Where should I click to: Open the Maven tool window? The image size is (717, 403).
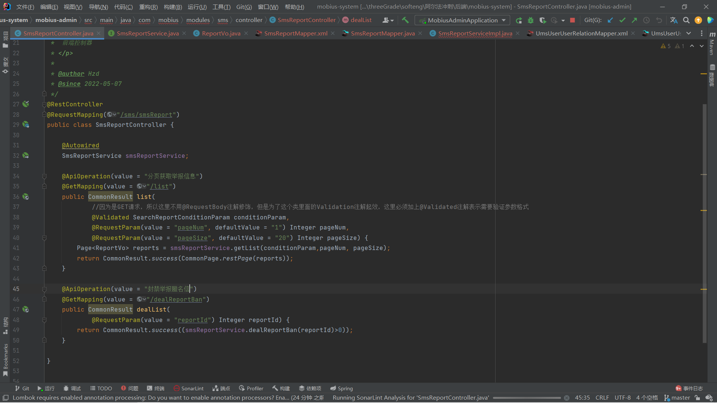712,44
